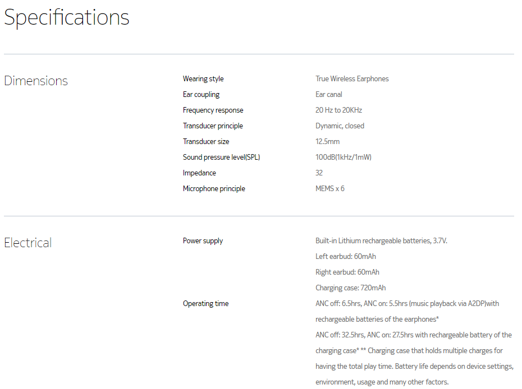
Task: Click the 20 Hz to 20KHz value
Action: point(338,110)
